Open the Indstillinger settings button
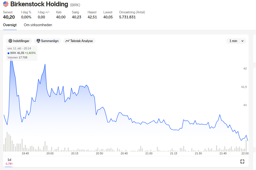This screenshot has width=256, height=170. point(19,41)
